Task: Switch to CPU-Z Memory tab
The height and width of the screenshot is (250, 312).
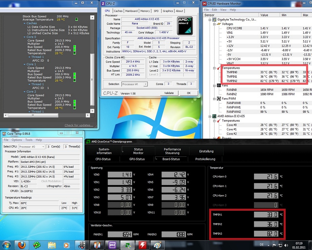Action: click(145, 11)
